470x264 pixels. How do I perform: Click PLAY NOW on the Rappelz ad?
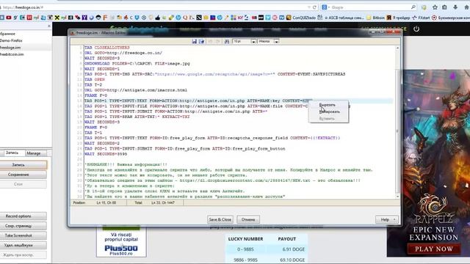[434, 249]
